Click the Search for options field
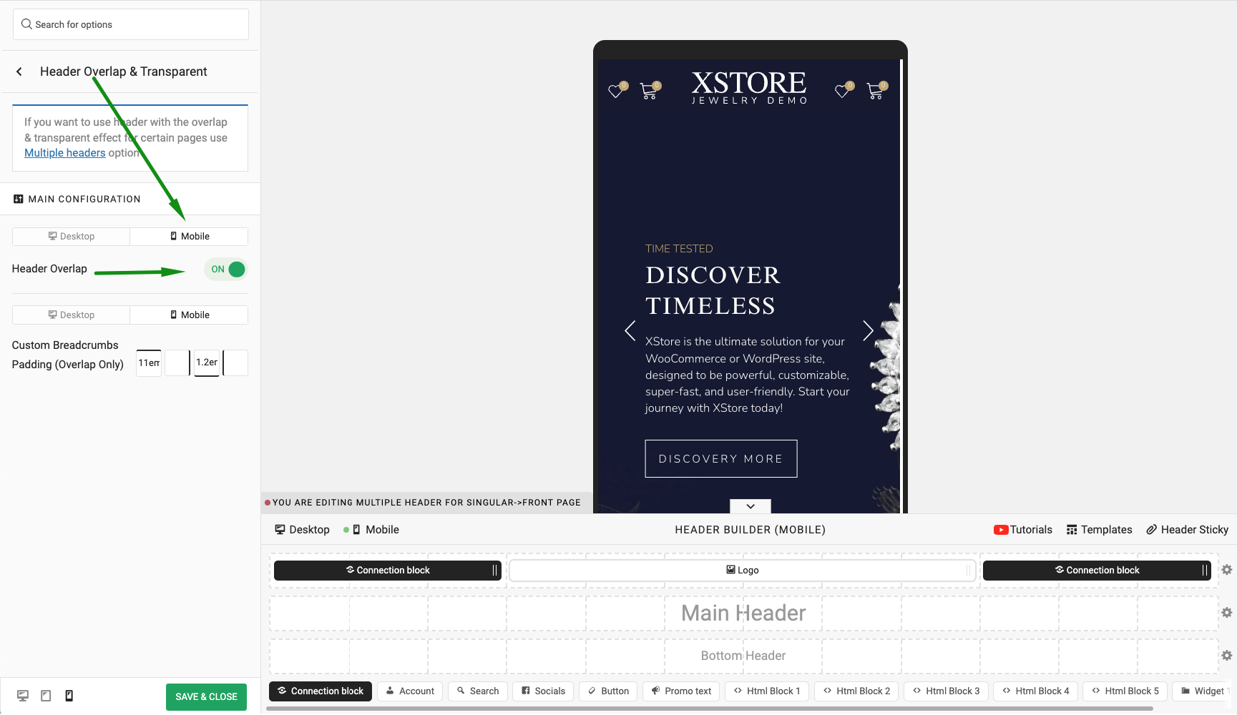Viewport: 1237px width, 715px height. 131,24
